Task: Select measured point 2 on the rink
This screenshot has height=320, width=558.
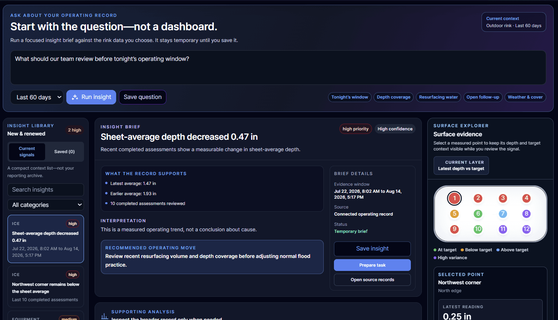Action: 478,198
